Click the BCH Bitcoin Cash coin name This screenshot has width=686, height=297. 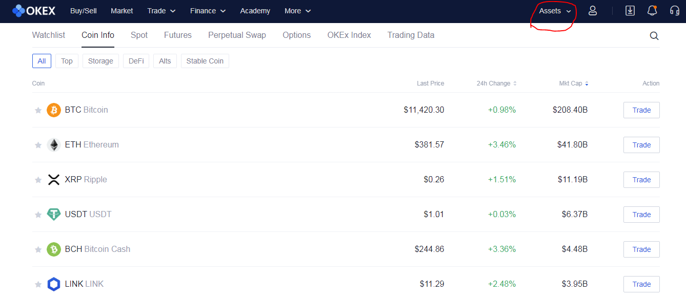pos(97,249)
